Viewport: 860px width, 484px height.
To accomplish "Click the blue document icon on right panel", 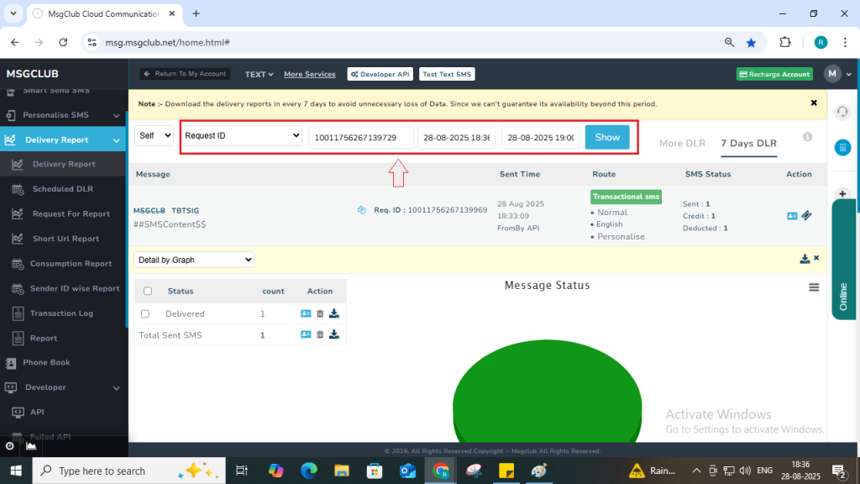I will click(x=842, y=147).
